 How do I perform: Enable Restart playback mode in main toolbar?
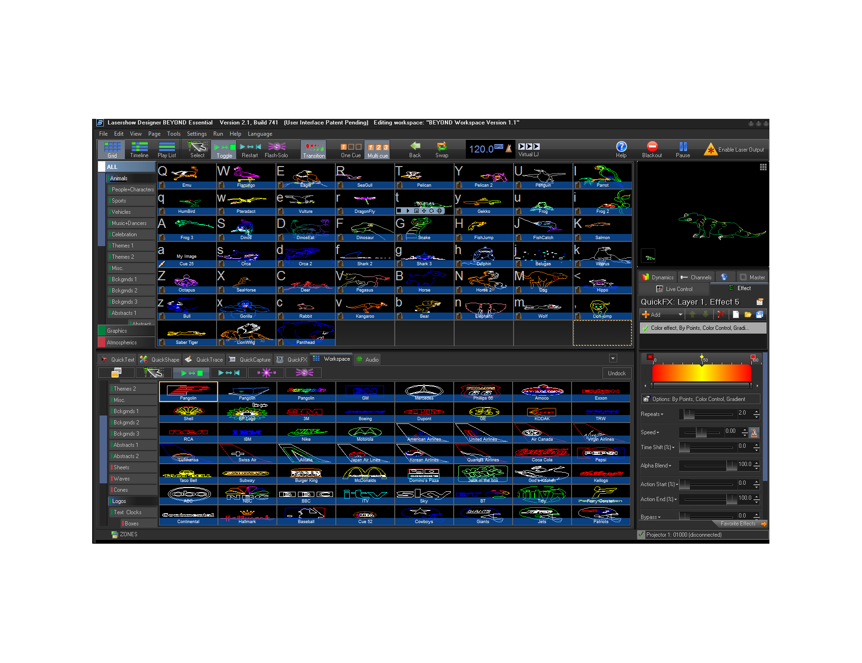(250, 150)
